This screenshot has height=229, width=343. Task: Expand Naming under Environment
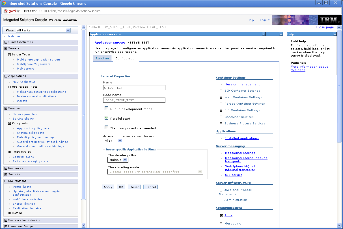[x=10, y=213]
